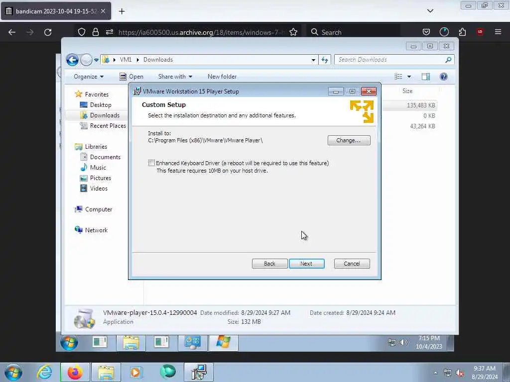Enable the Enhanced Keyboard Driver checkbox
This screenshot has width=510, height=382.
coord(151,163)
